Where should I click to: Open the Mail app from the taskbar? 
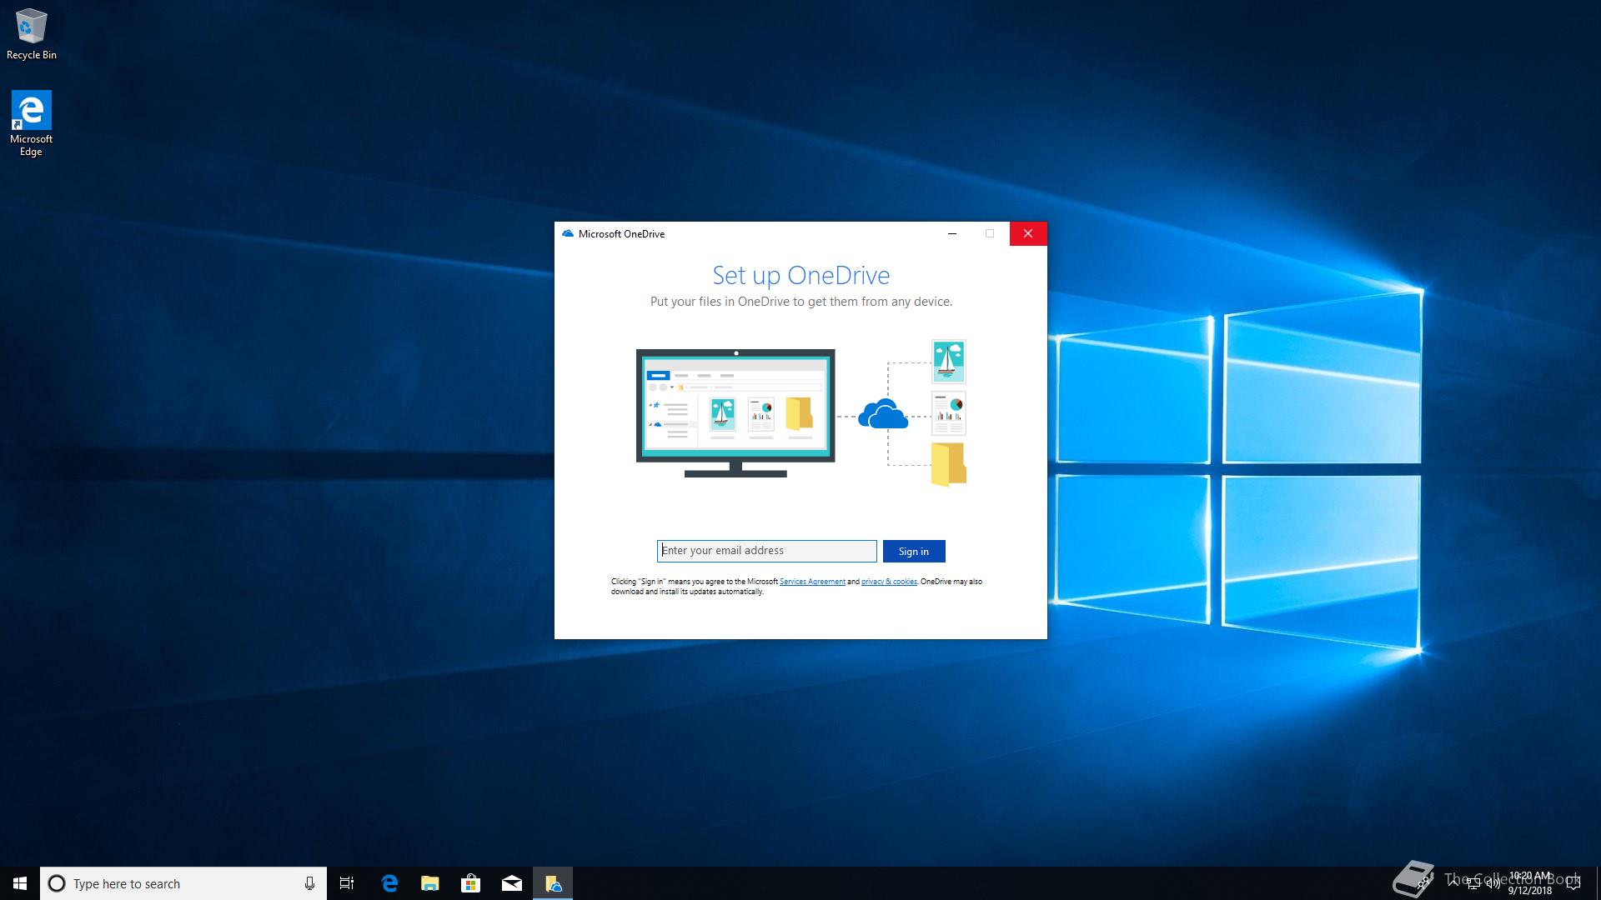coord(512,883)
